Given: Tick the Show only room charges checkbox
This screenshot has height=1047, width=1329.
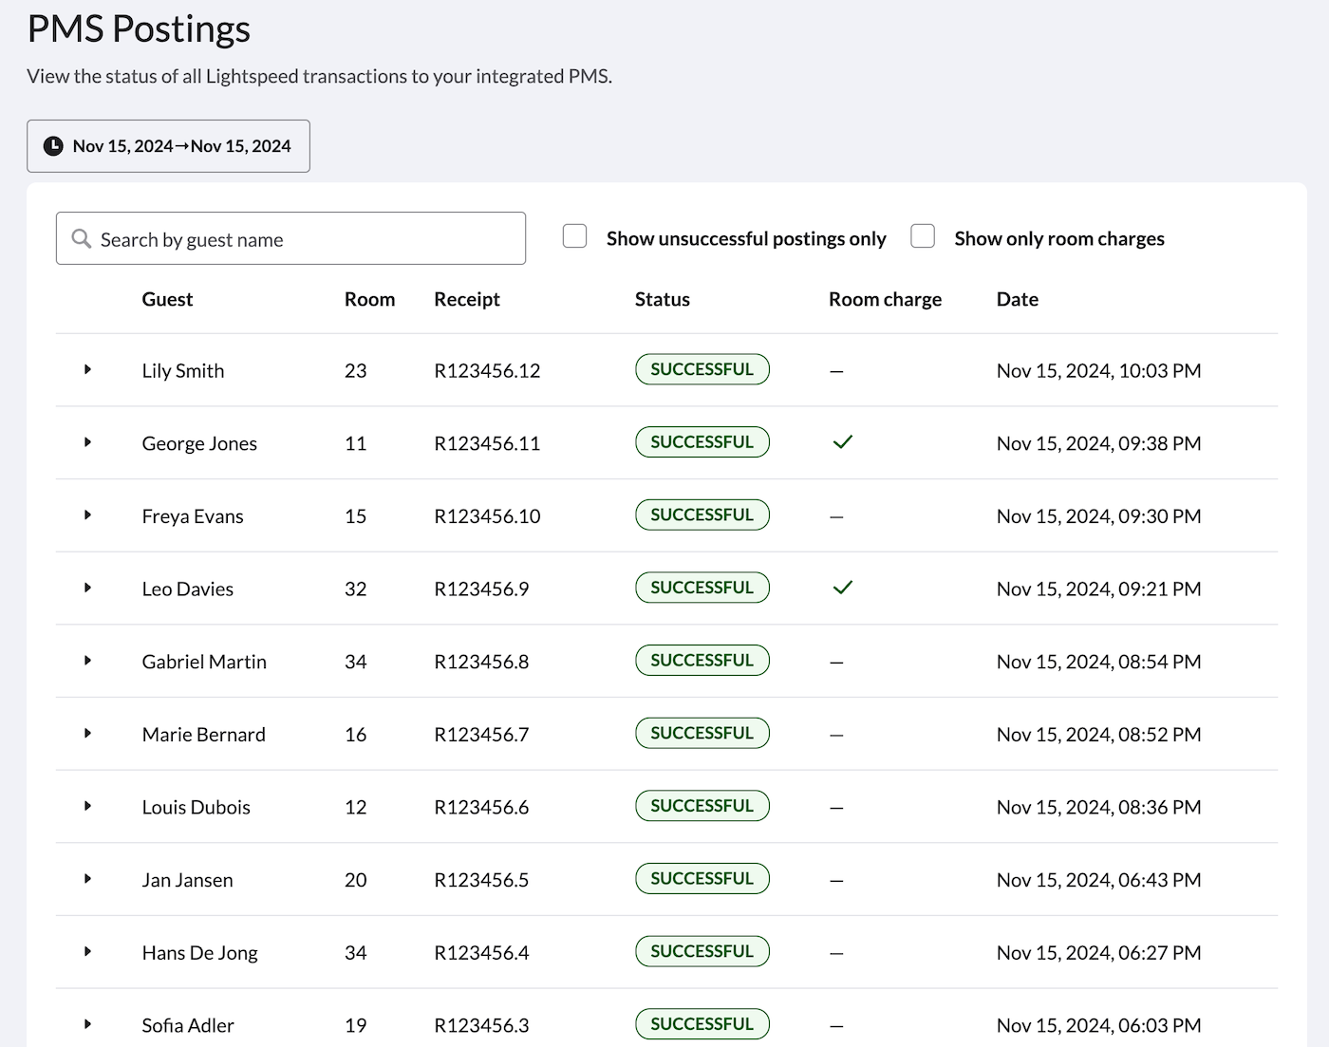Looking at the screenshot, I should point(923,236).
